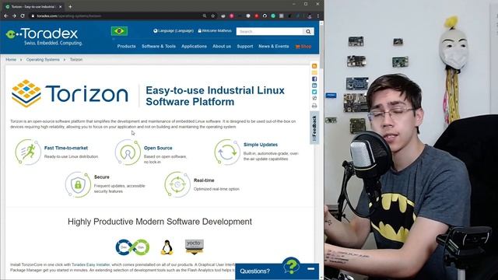The height and width of the screenshot is (280, 498).
Task: Click the Secure heading
Action: point(102,177)
